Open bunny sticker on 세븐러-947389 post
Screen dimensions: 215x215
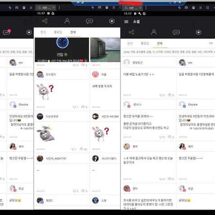tap(100, 134)
